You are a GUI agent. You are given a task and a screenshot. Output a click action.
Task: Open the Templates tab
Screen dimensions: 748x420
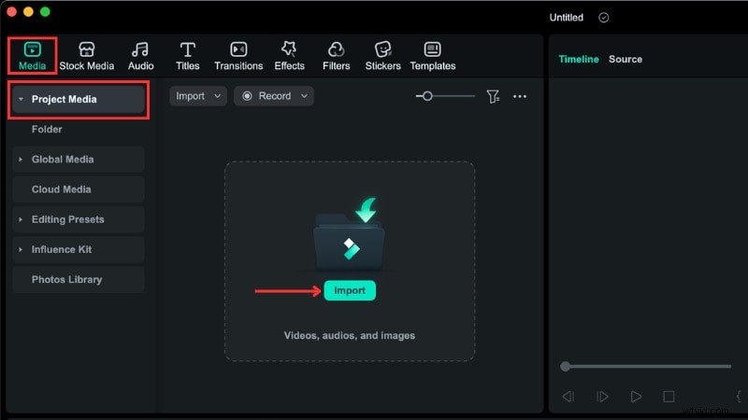click(x=433, y=56)
